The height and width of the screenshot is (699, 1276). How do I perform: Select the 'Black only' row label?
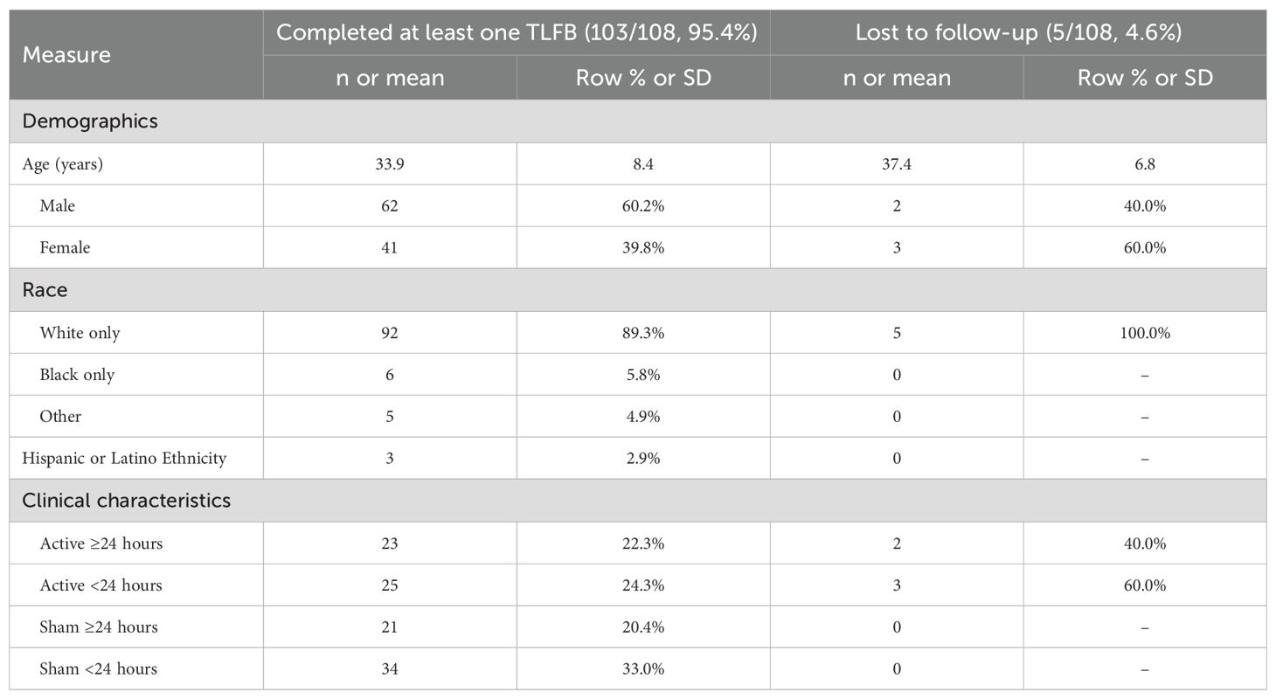click(x=77, y=375)
